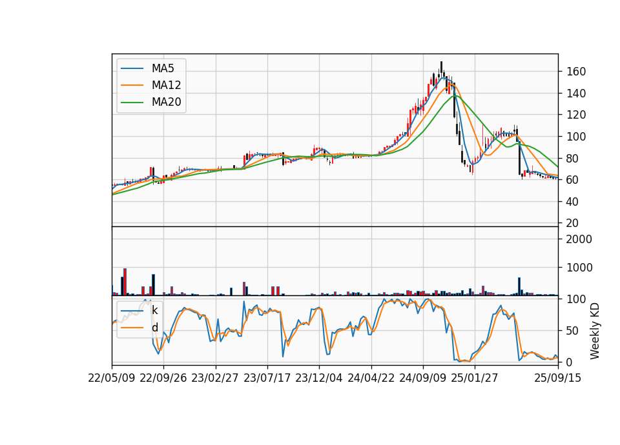Click the MA12 legend label
This screenshot has width=620, height=445.
(166, 85)
